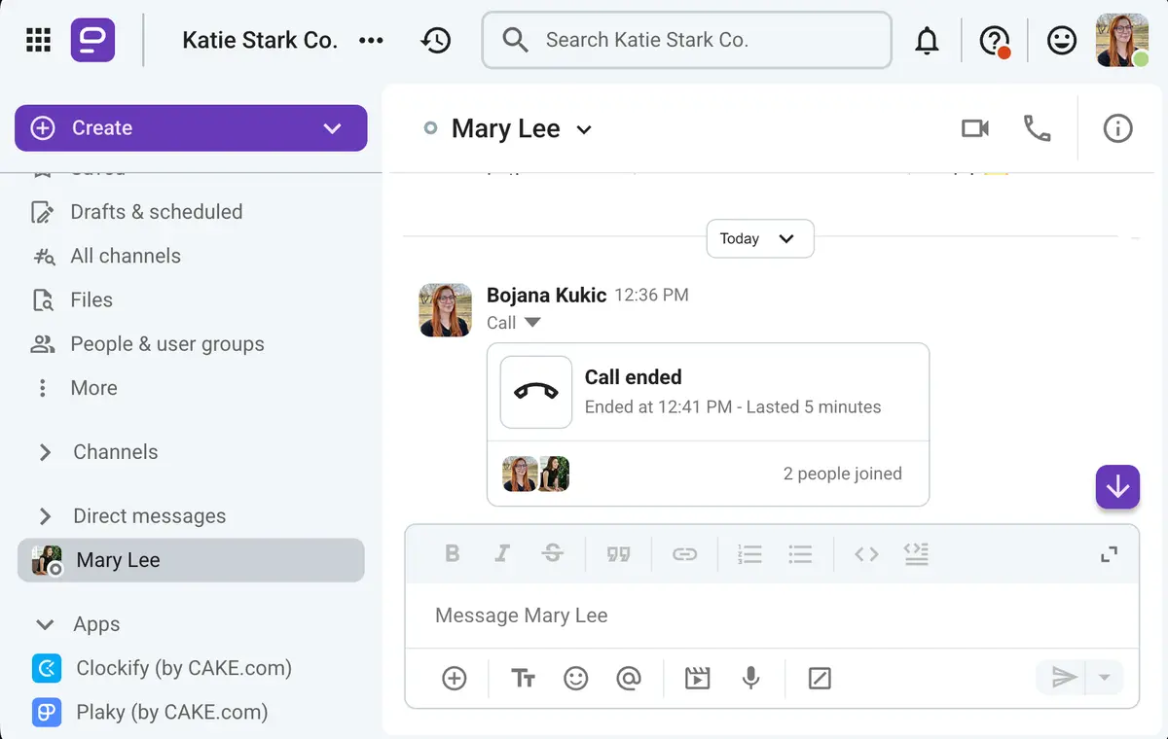Image resolution: width=1168 pixels, height=739 pixels.
Task: Click the microphone to record audio message
Action: (750, 678)
